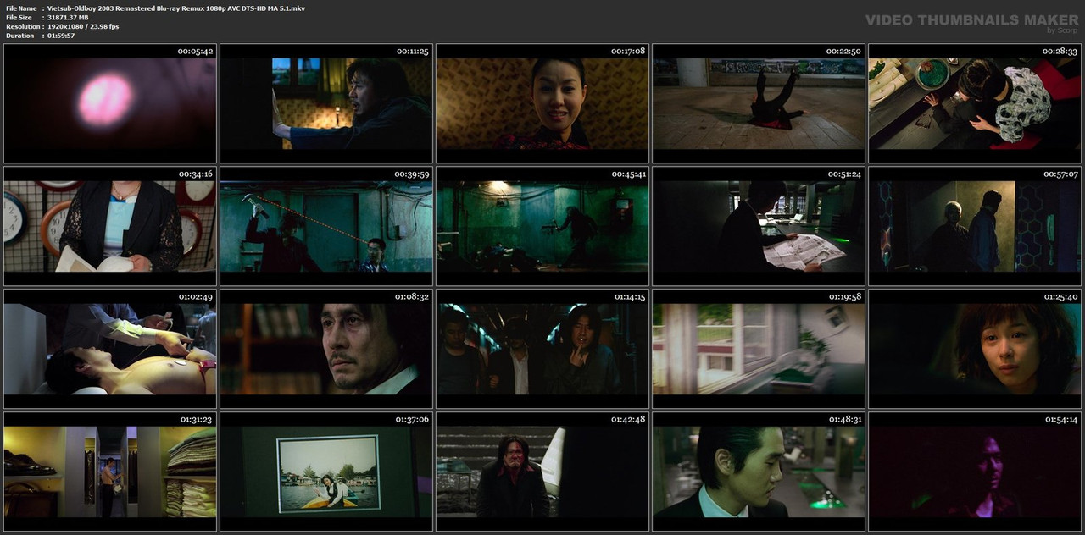Click the duration value 01:59:57
The height and width of the screenshot is (535, 1085).
coord(61,36)
